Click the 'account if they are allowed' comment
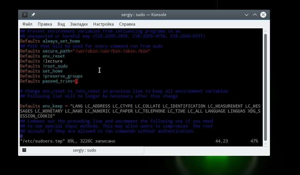300x175 pixels. point(107,131)
